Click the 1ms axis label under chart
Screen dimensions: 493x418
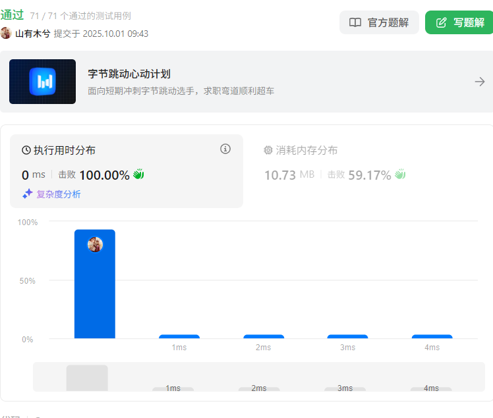click(x=179, y=348)
